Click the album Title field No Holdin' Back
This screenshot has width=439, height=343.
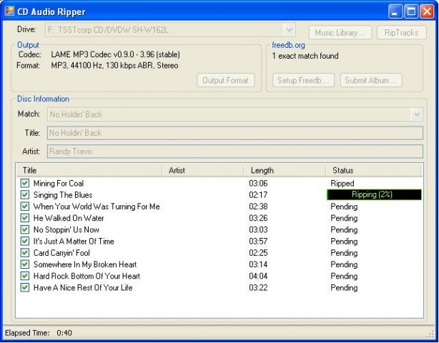235,133
